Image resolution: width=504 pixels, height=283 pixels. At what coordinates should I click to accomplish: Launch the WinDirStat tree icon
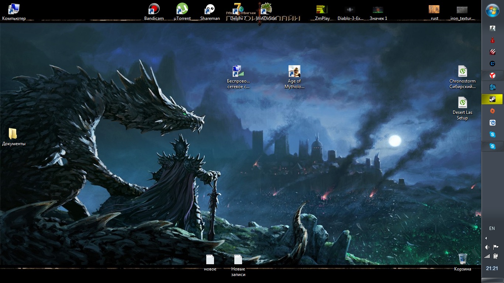266,9
